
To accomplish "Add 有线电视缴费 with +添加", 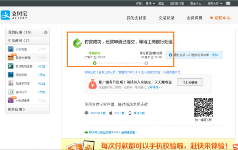I will click(x=41, y=66).
